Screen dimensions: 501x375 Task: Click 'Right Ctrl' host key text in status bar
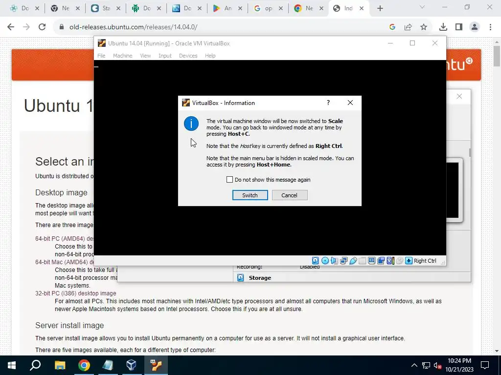(x=425, y=261)
